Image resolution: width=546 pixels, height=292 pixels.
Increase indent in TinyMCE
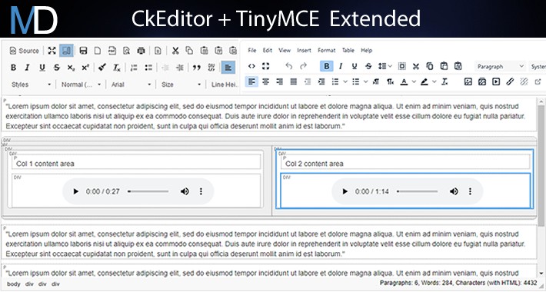pyautogui.click(x=321, y=81)
